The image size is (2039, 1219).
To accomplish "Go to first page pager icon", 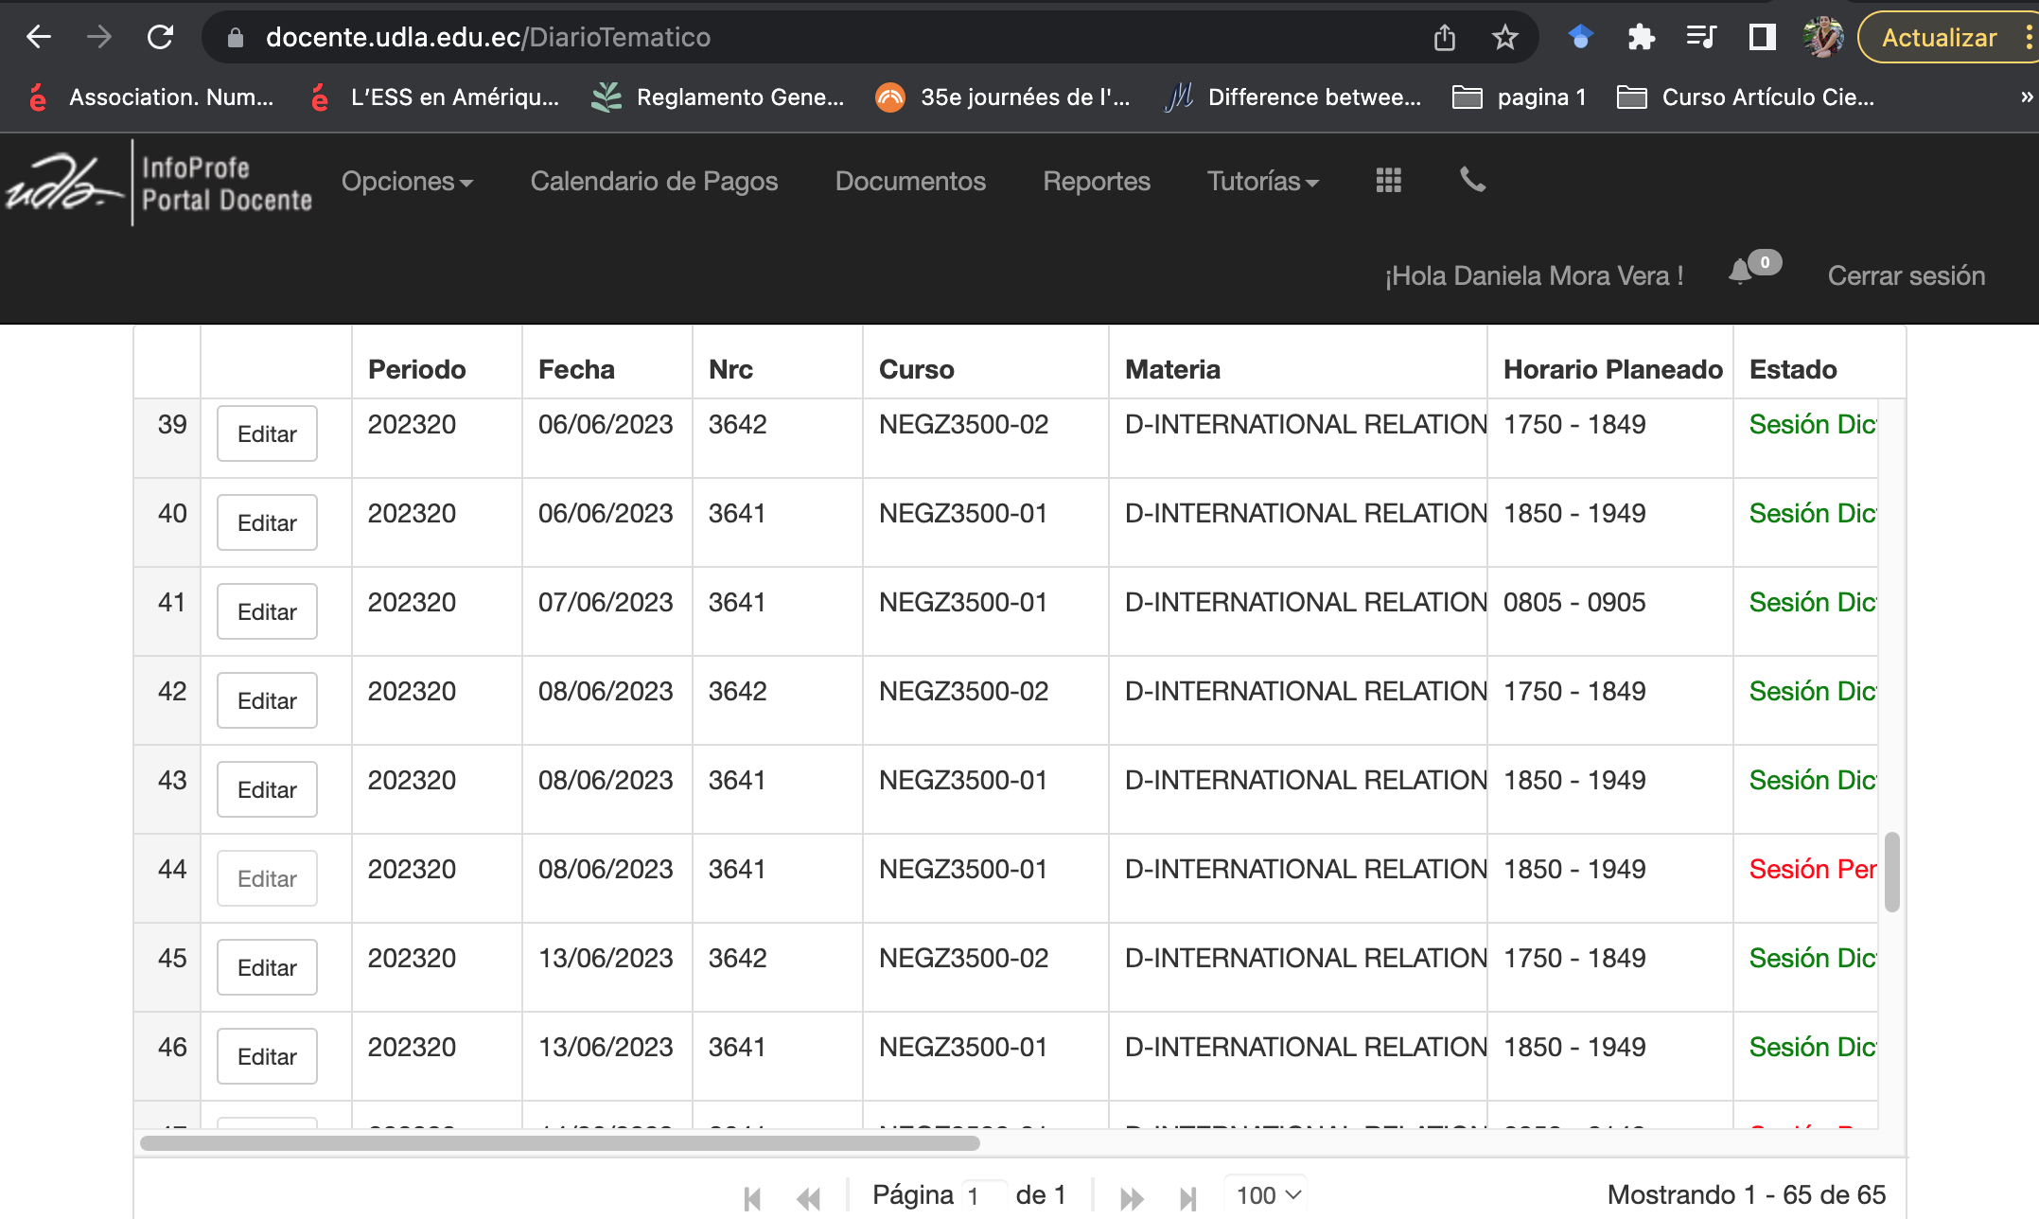I will [x=753, y=1197].
